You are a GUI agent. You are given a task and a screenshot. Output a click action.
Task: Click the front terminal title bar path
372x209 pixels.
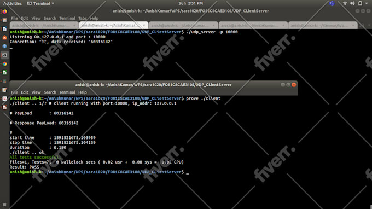coord(153,85)
